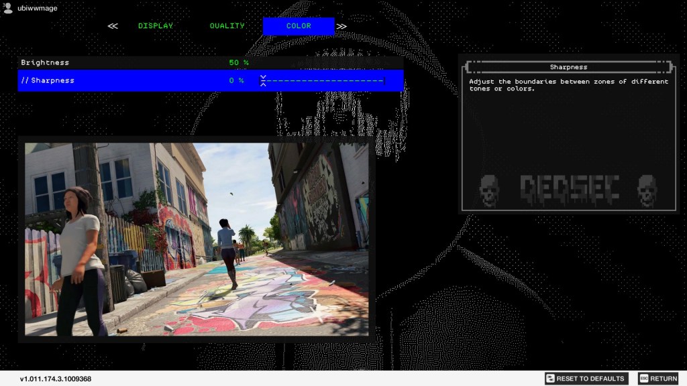Click the left skull icon
This screenshot has width=687, height=386.
tap(489, 191)
